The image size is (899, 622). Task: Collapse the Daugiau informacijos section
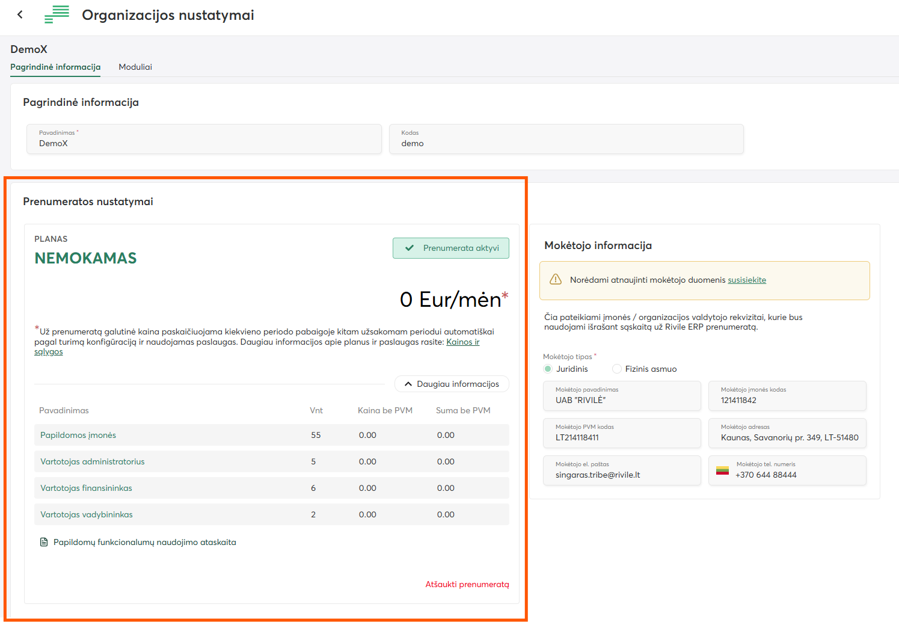point(452,384)
